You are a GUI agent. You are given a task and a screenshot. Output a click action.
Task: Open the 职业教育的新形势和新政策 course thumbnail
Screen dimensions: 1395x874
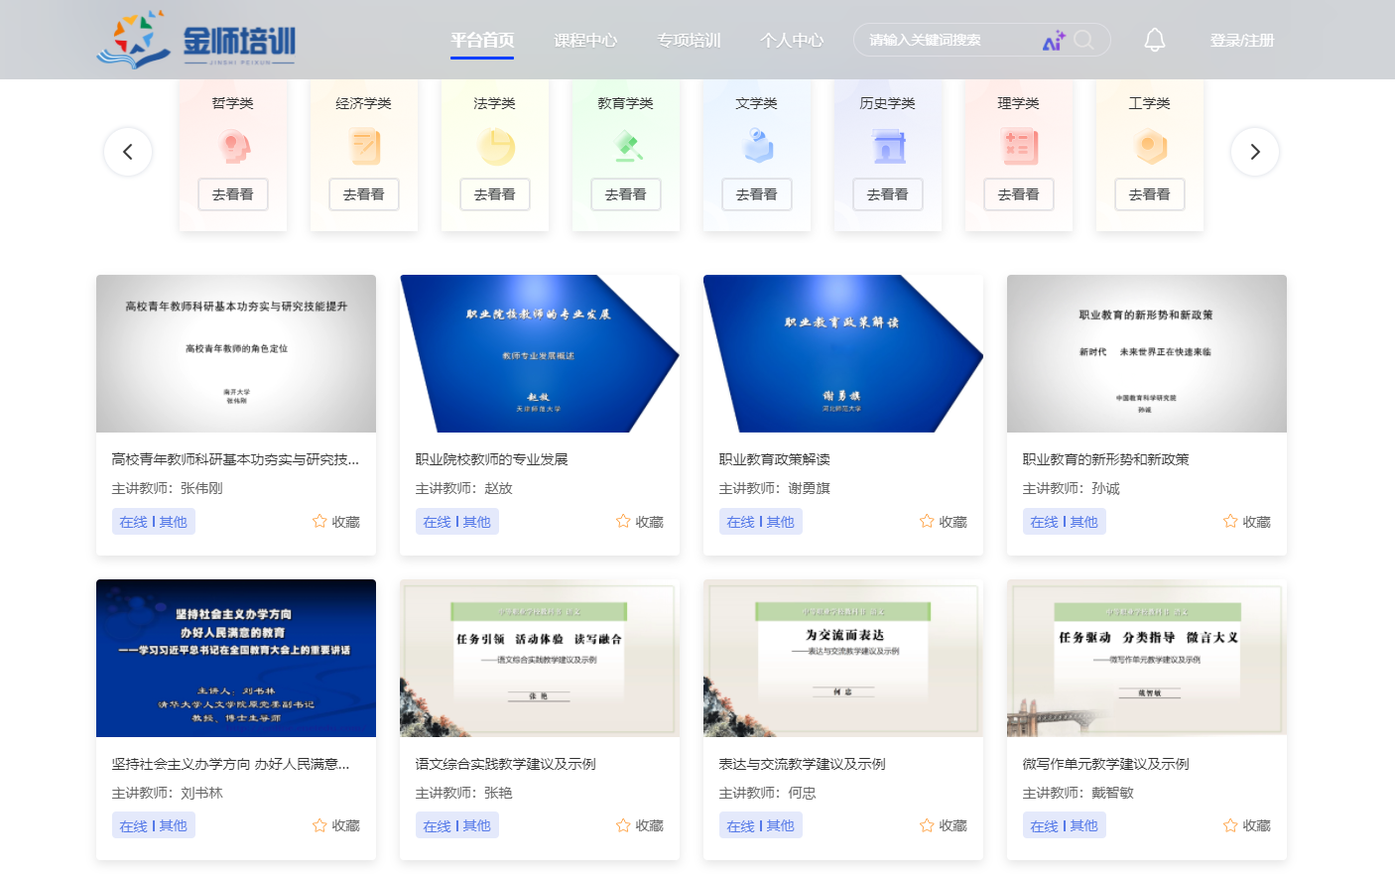point(1146,354)
